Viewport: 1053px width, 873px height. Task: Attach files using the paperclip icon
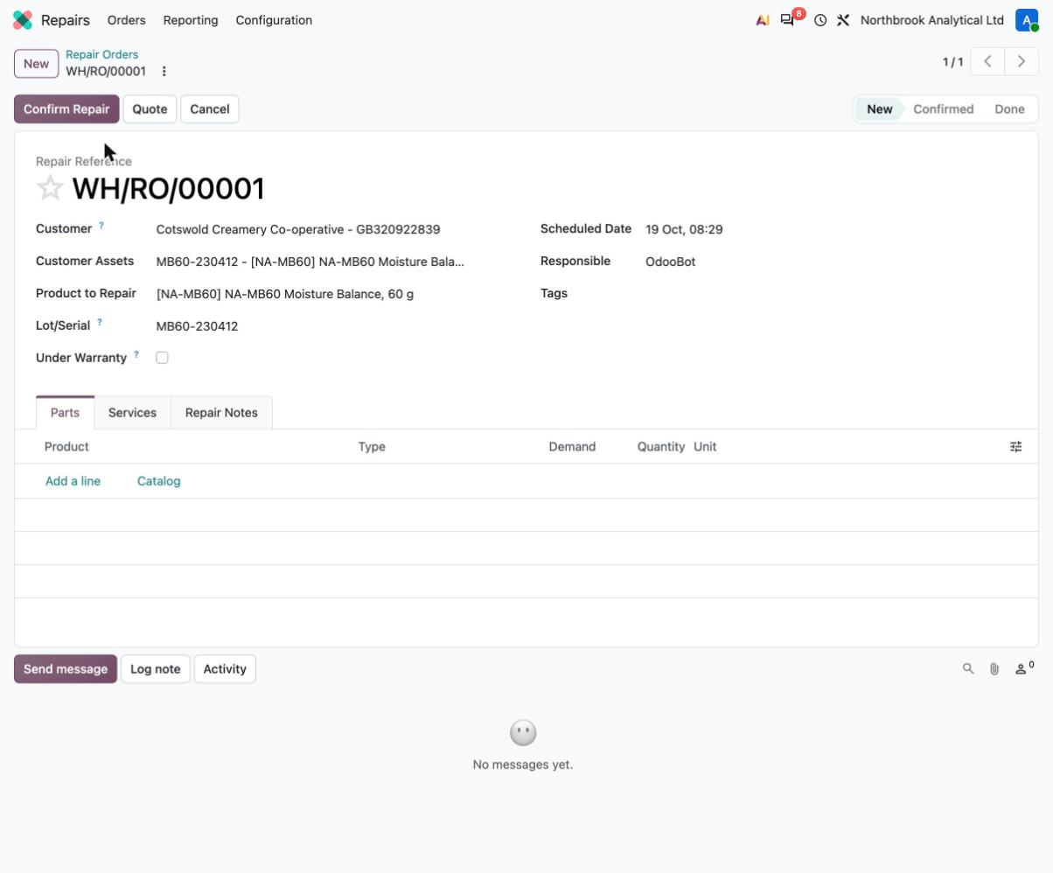click(x=994, y=669)
